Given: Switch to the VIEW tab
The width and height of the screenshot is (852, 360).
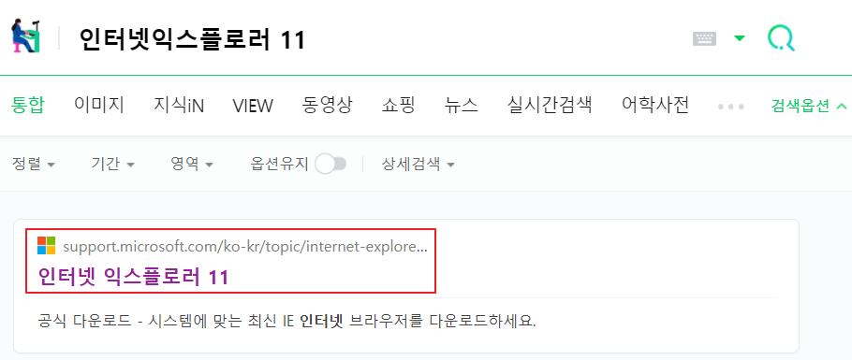Looking at the screenshot, I should [x=253, y=106].
